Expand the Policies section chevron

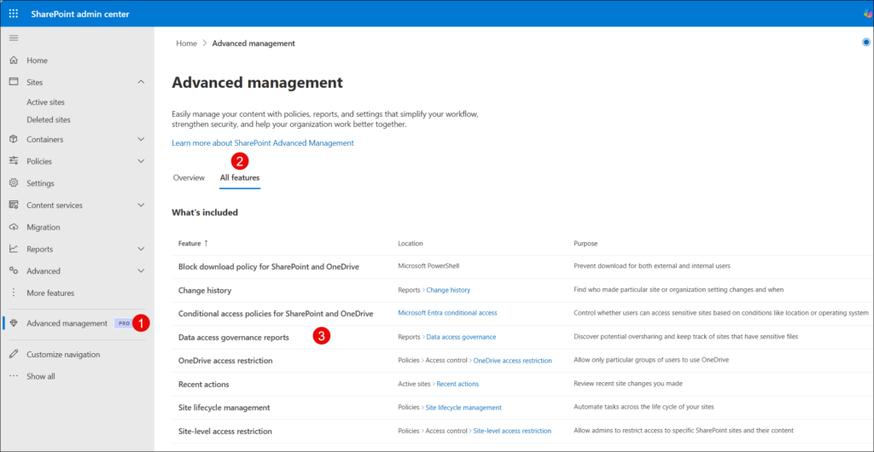point(141,162)
